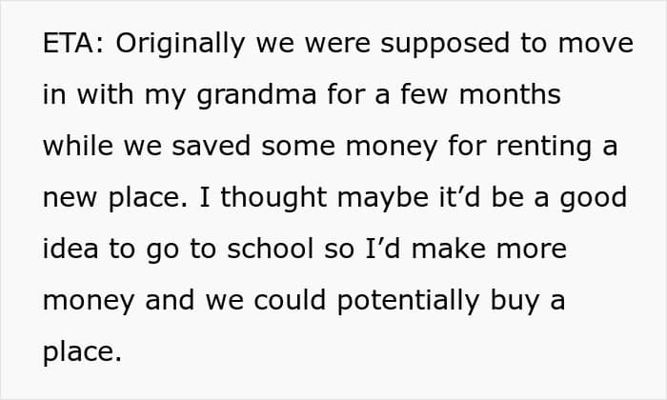Screen dimensions: 667x400
Task: Click the word "move" ending the first line
Action: pyautogui.click(x=596, y=45)
